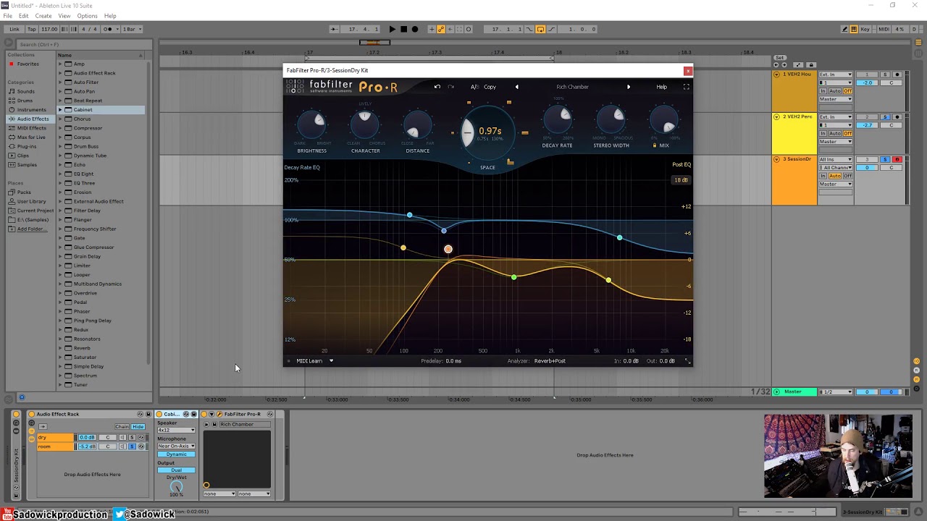Click the Hide button in the rack
The height and width of the screenshot is (521, 927).
point(138,427)
